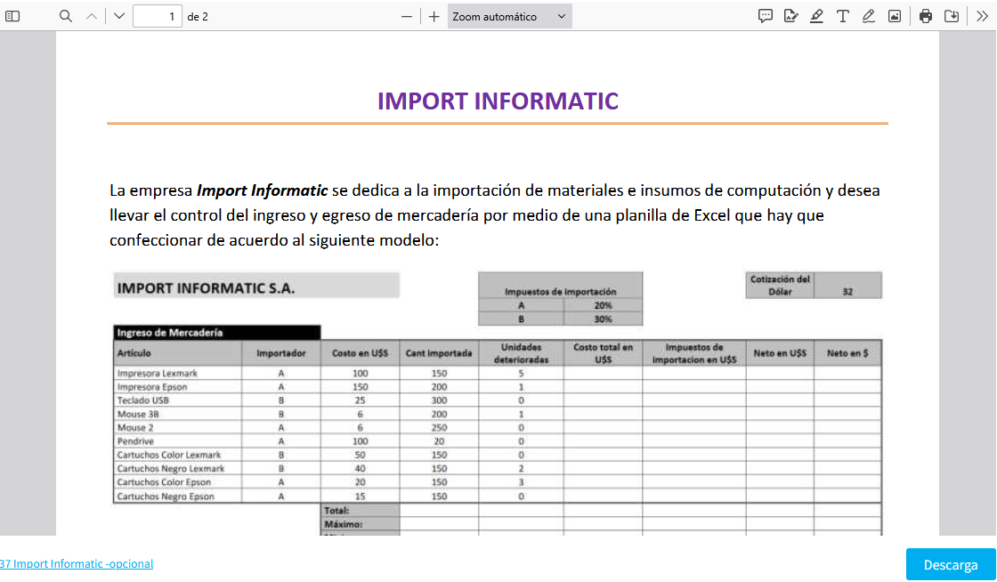Click the Descarga button

pos(951,564)
